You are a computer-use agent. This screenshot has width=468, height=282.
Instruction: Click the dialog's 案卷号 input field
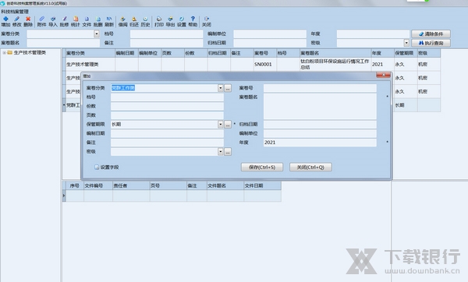tap(320, 88)
